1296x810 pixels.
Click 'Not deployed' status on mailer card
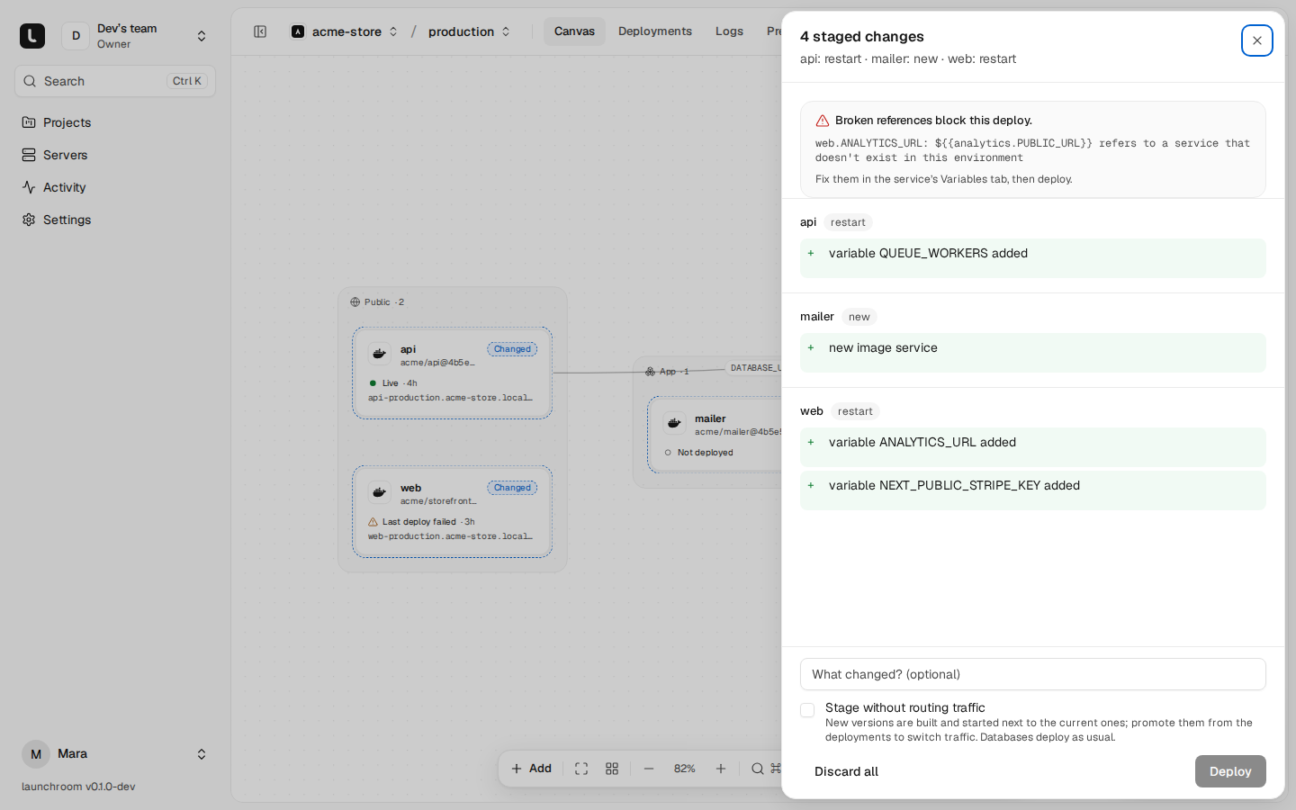706,453
